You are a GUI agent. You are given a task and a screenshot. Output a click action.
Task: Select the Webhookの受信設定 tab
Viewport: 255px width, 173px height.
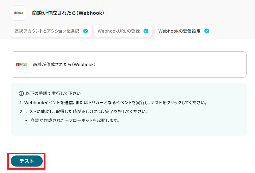[184, 32]
